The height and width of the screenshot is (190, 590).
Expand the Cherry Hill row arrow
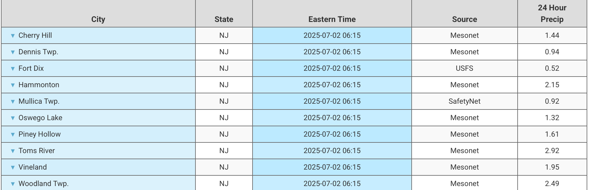13,36
